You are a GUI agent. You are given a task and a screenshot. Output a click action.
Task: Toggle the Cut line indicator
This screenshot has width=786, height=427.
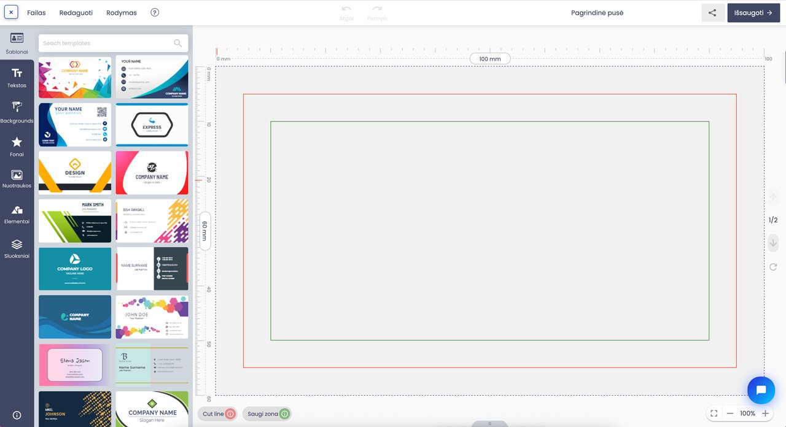219,414
